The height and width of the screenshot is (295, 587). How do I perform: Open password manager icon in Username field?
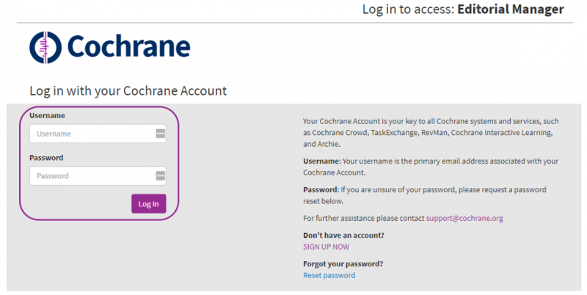pos(160,134)
